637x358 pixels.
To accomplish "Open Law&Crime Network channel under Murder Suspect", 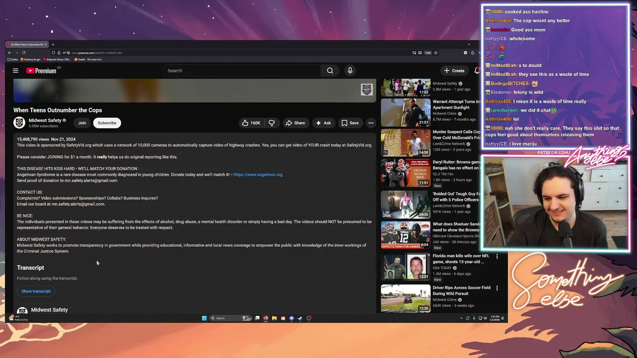I will tap(449, 144).
